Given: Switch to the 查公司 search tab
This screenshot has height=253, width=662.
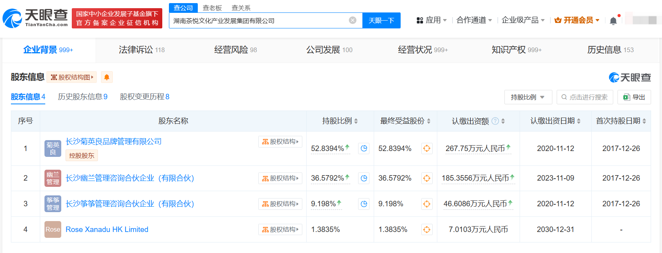Looking at the screenshot, I should (x=183, y=8).
